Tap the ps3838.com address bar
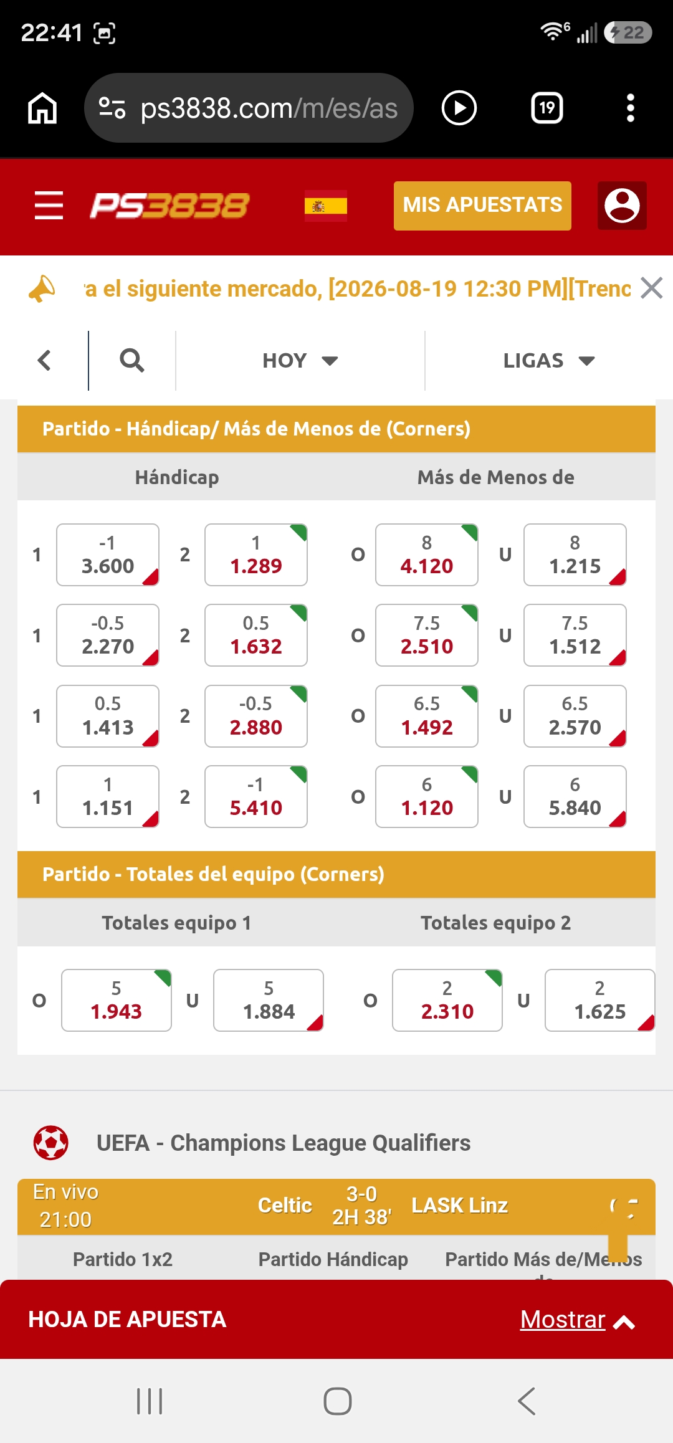 point(249,108)
